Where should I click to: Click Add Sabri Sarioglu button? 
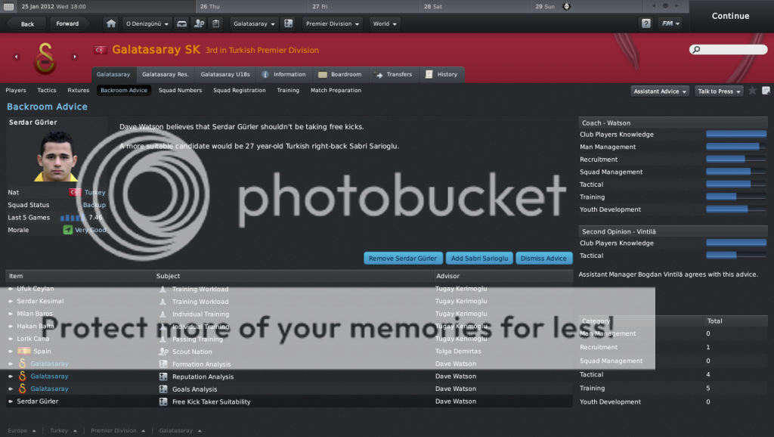click(x=479, y=259)
